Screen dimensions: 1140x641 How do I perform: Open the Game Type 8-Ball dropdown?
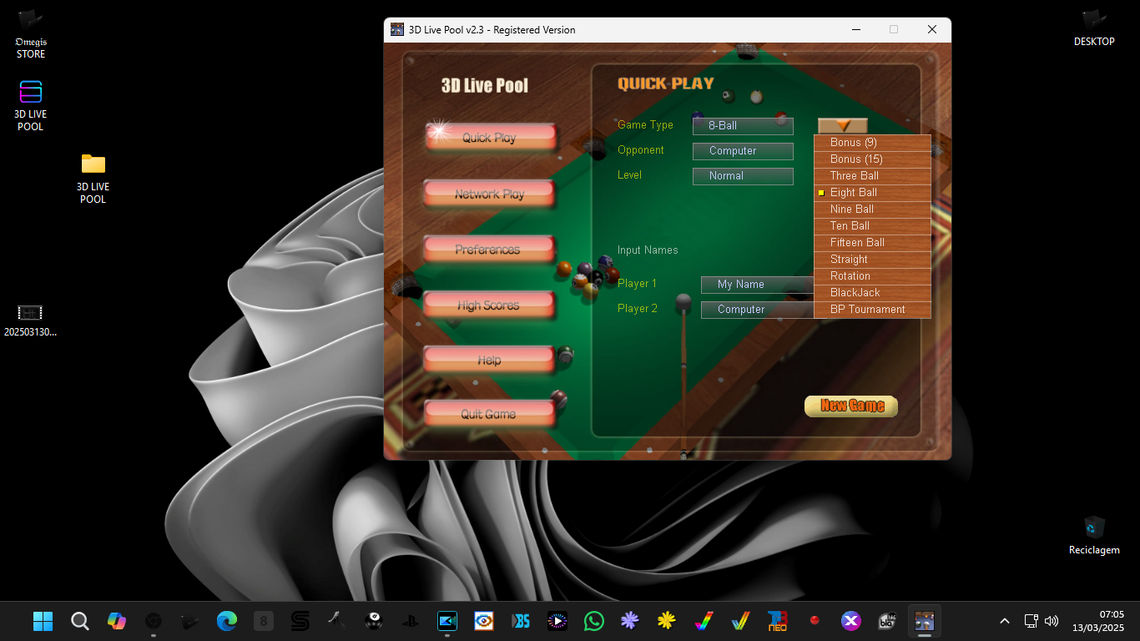[x=743, y=126]
